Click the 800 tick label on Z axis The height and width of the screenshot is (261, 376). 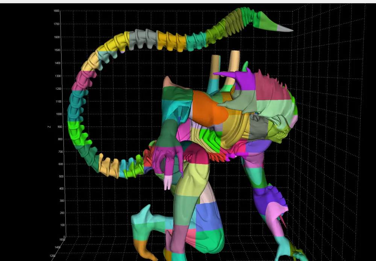point(60,139)
